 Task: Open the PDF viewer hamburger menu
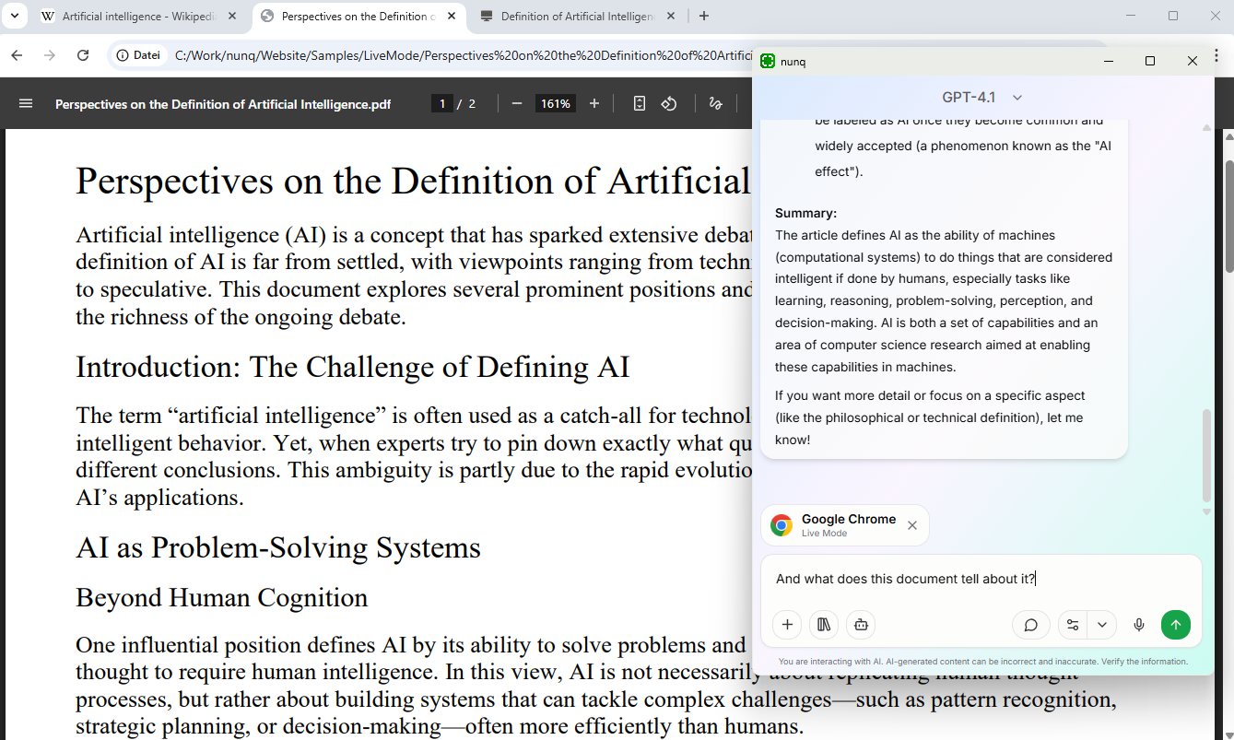click(x=26, y=103)
